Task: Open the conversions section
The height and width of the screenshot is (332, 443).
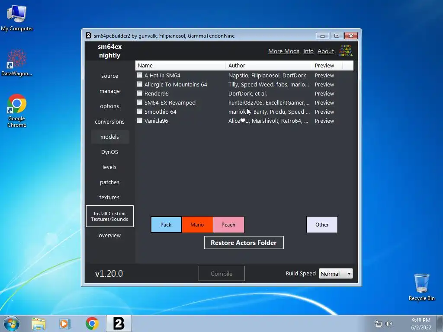Action: point(109,121)
